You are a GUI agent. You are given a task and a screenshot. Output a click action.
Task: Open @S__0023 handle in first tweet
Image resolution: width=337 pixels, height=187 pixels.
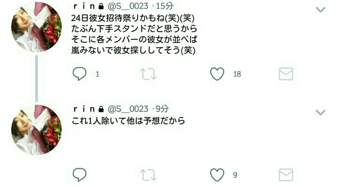click(x=128, y=6)
